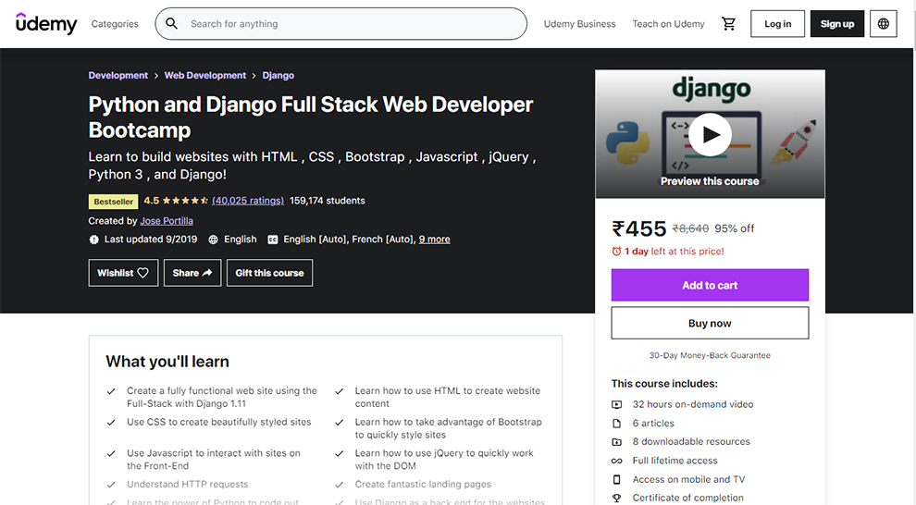Image resolution: width=916 pixels, height=505 pixels.
Task: Click the alarm clock price timer icon
Action: pyautogui.click(x=616, y=251)
